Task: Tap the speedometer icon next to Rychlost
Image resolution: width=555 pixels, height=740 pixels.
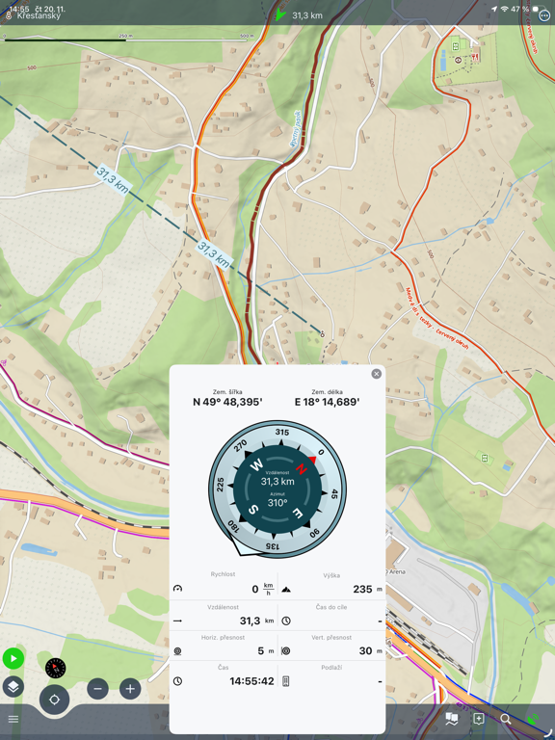Action: click(x=178, y=589)
